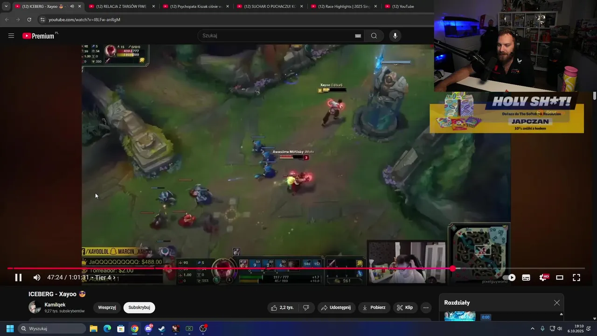Screen dimensions: 597x336
Task: Open the Windows Start menu
Action: coord(10,329)
